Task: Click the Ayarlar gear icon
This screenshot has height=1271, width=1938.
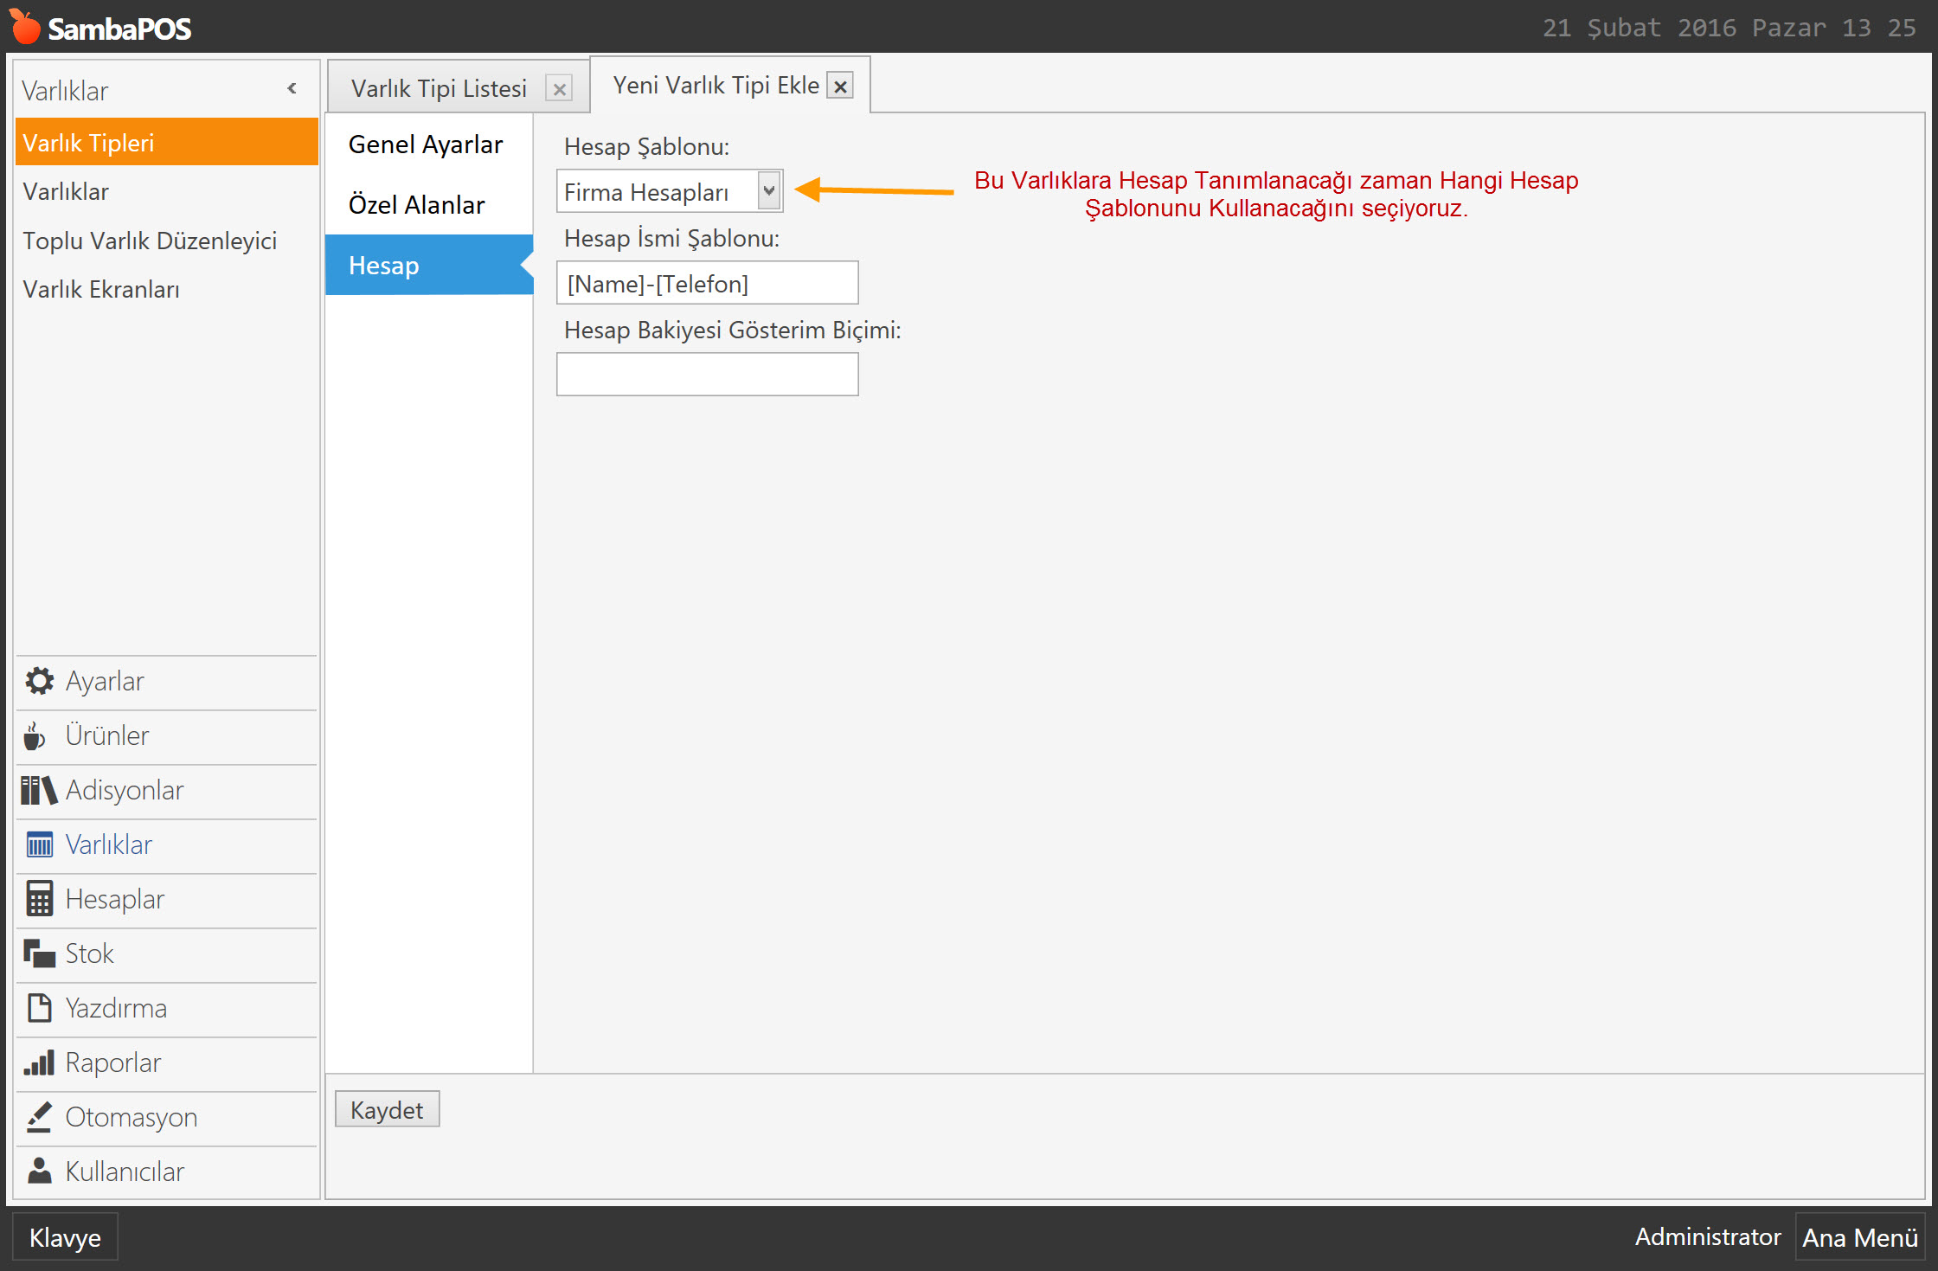Action: tap(39, 681)
